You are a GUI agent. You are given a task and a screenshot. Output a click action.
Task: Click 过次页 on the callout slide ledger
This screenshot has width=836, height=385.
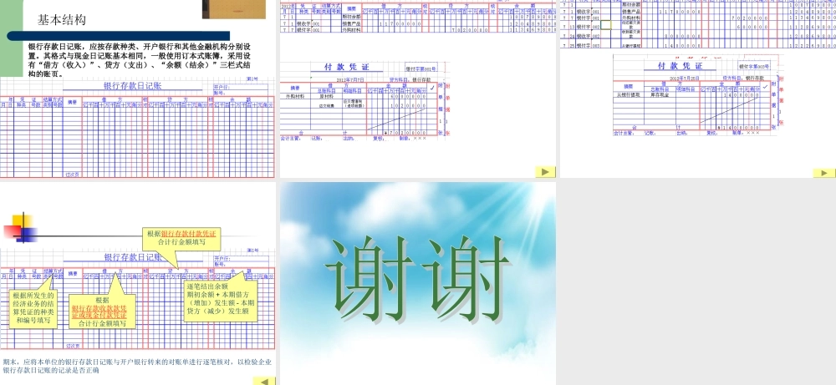pos(73,346)
